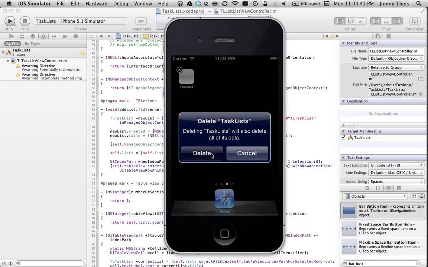Select the Issue navigator warning icon
The height and width of the screenshot is (267, 428).
43,36
